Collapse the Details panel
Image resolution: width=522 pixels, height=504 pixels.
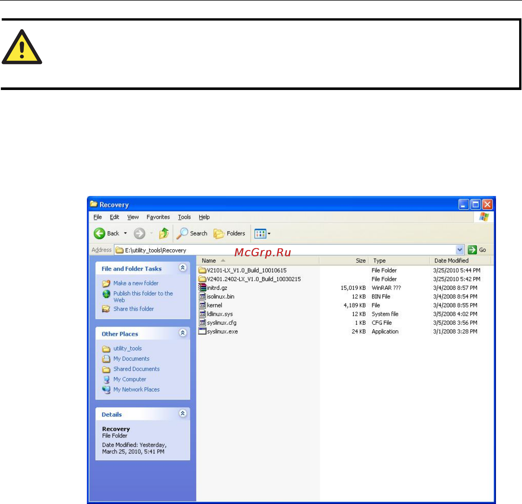pyautogui.click(x=183, y=413)
